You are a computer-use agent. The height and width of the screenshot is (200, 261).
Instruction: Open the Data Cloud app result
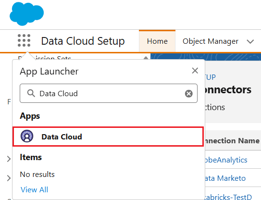tap(108, 137)
